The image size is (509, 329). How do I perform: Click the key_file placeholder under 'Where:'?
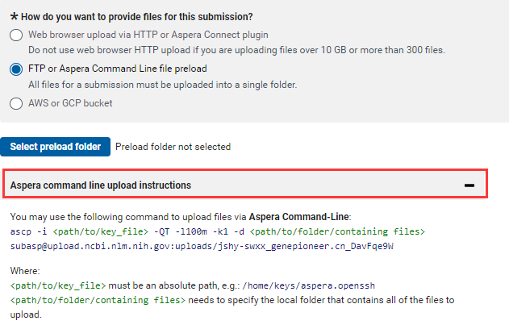coord(58,285)
